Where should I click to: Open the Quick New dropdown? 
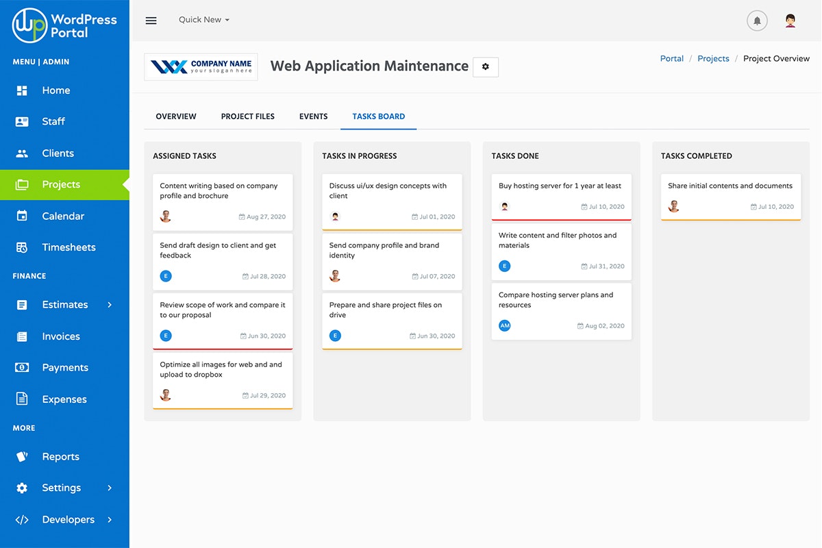click(204, 20)
